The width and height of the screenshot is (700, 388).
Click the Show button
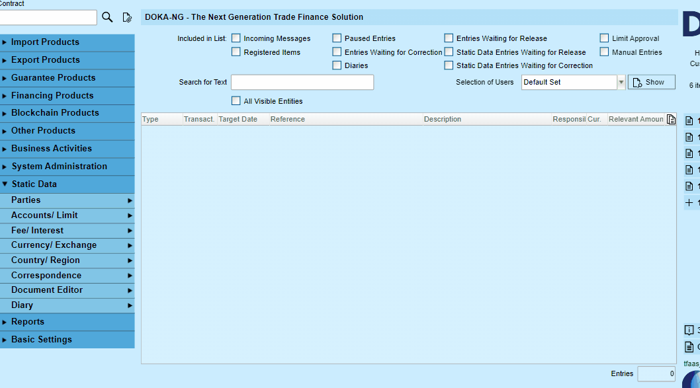click(x=651, y=82)
